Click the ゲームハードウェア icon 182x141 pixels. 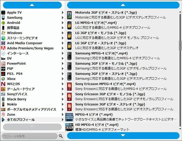[x=3, y=89]
